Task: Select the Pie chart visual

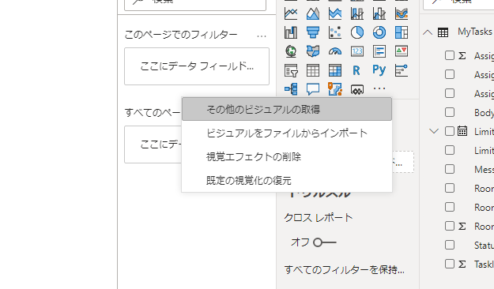Action: tap(357, 32)
